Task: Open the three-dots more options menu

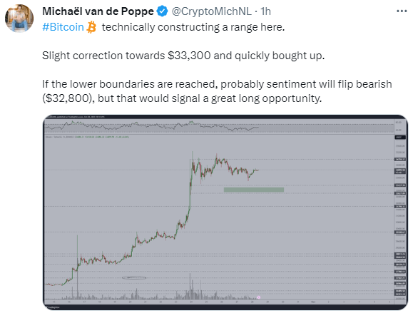Action: click(x=402, y=11)
